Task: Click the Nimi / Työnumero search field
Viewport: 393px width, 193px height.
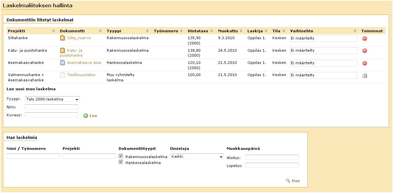Action: coord(33,156)
